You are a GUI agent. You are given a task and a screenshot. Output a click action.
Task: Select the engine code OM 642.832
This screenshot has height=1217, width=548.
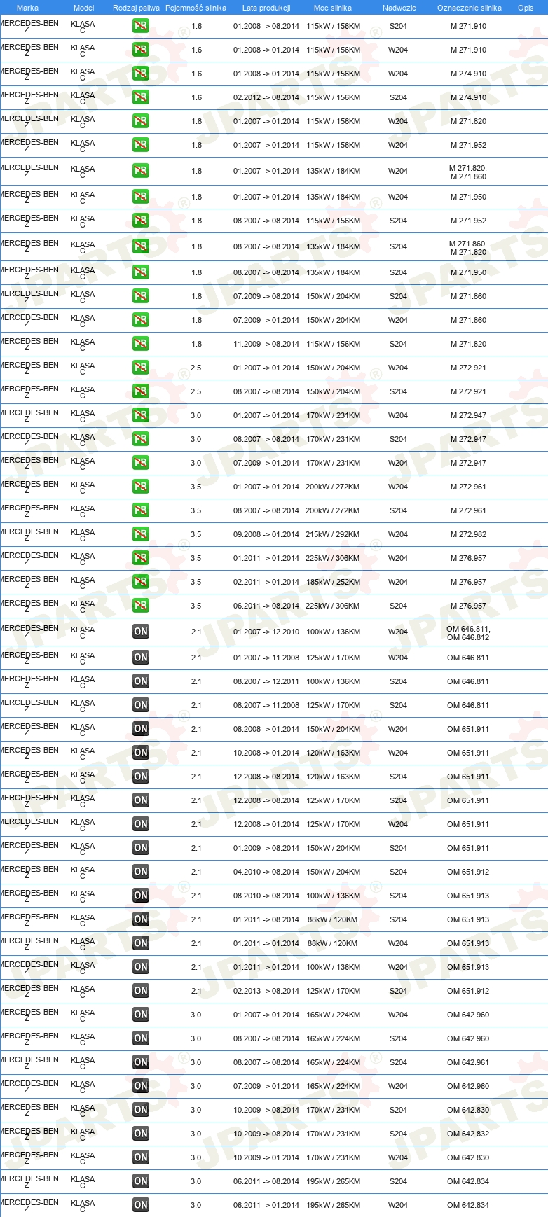pos(468,1134)
